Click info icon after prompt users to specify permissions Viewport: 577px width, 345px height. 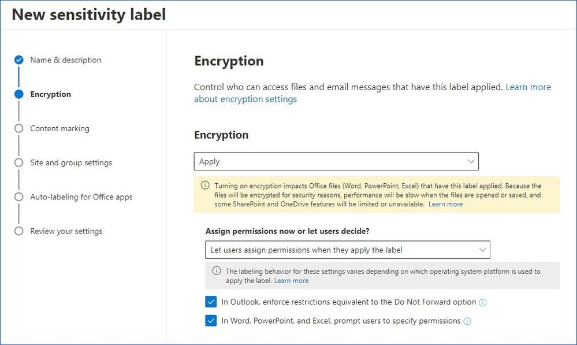coord(467,321)
